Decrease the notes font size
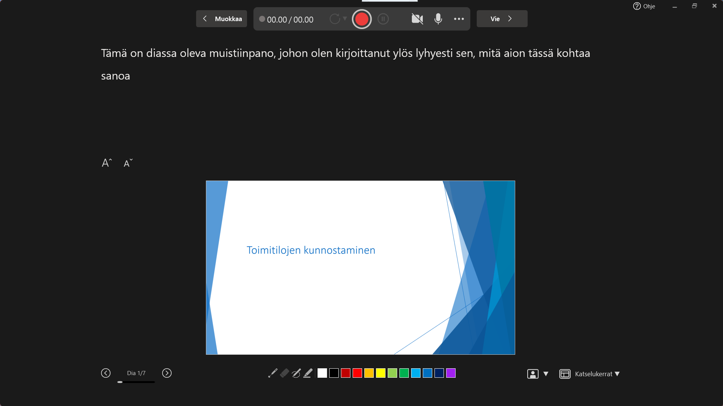Screen dimensions: 723x406 point(128,163)
